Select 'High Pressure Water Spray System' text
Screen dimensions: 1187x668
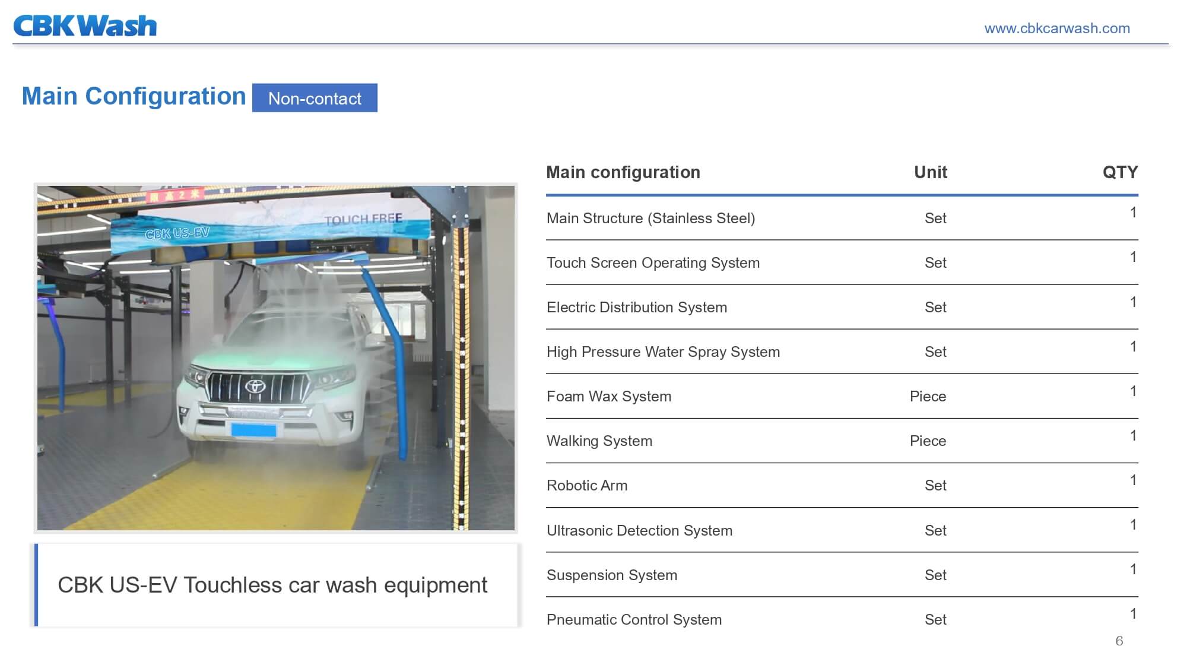click(663, 352)
